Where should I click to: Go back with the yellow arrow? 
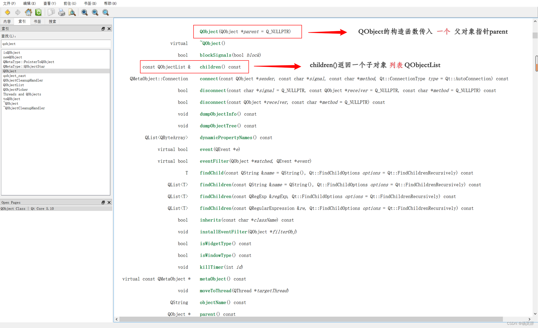point(8,12)
